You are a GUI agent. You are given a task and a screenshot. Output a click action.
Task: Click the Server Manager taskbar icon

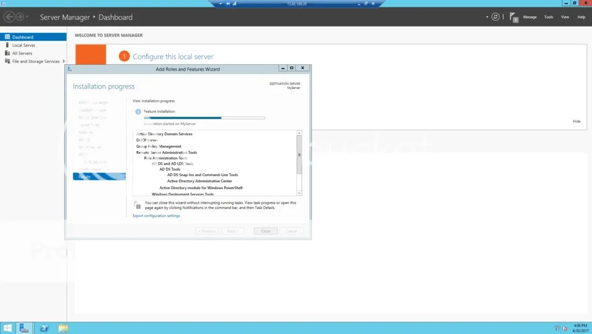[x=24, y=328]
